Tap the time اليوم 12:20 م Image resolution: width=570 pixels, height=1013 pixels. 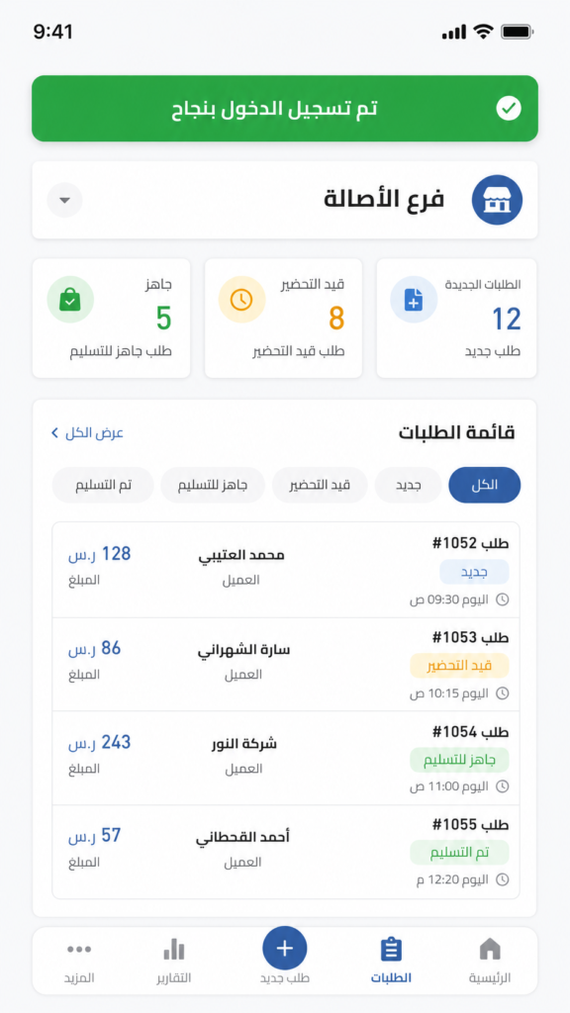pyautogui.click(x=453, y=879)
